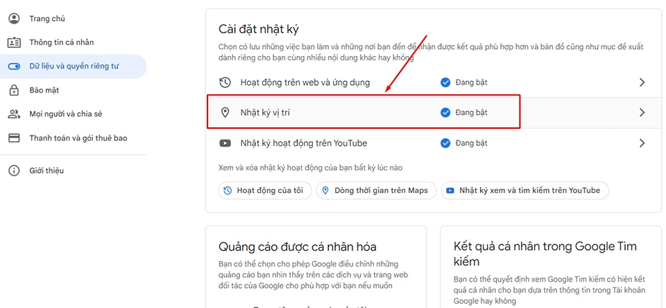Image resolution: width=666 pixels, height=308 pixels.
Task: Expand chevron for Hoạt động trên web và ứng dụng
Action: (x=642, y=82)
